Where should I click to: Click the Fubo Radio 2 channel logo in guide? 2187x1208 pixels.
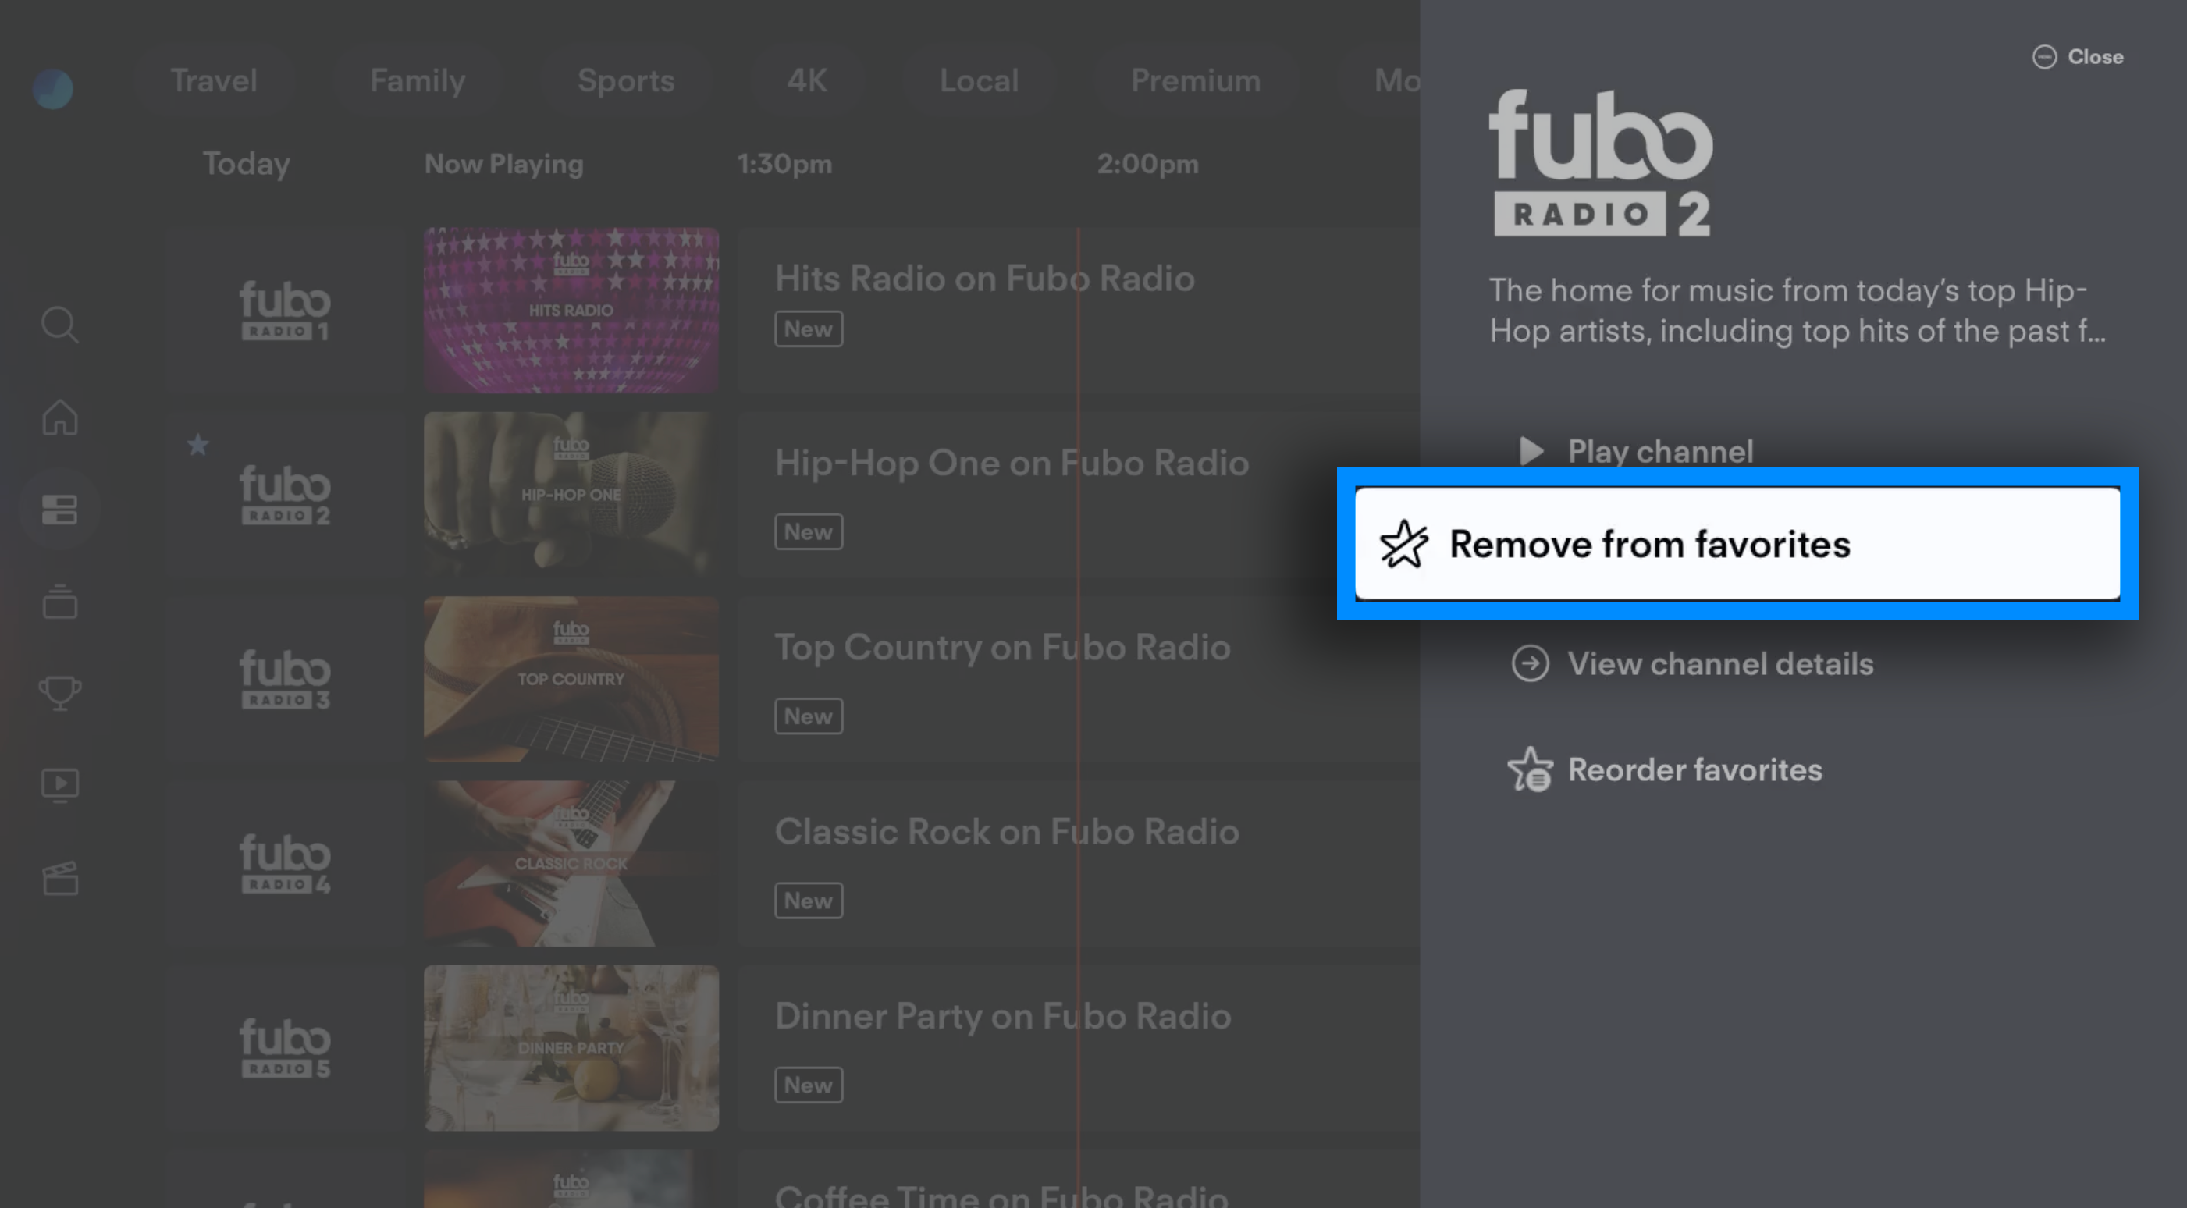pos(285,495)
